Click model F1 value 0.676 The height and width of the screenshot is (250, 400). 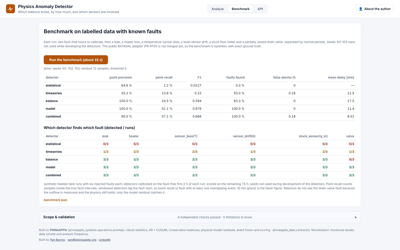pos(197,109)
